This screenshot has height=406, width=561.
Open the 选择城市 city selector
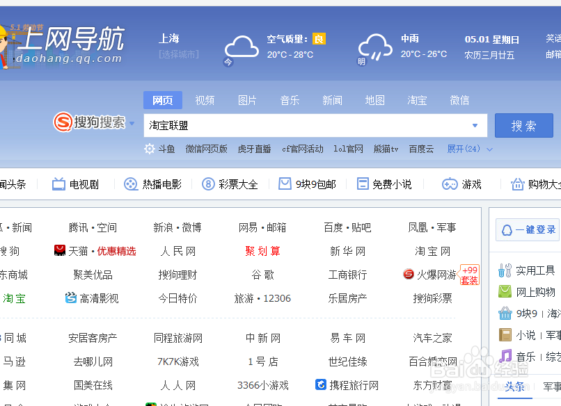(179, 54)
